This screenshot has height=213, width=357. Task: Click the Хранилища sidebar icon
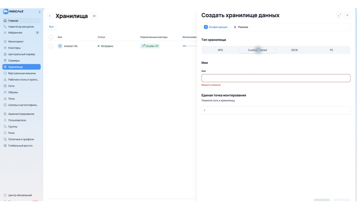pos(5,67)
